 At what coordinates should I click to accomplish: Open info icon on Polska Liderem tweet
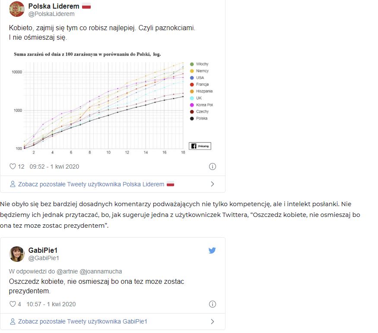pos(213,166)
